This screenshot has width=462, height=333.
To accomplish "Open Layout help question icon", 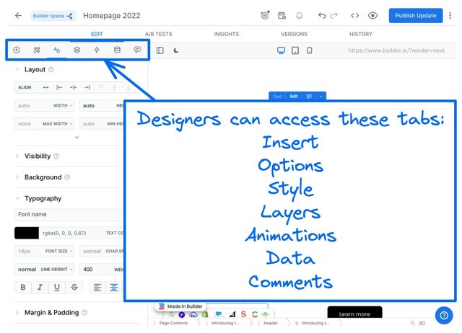I will (x=51, y=70).
